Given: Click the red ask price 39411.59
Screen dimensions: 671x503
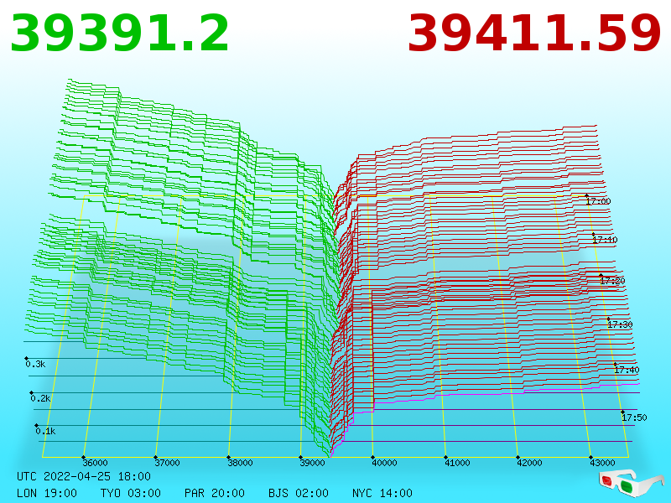Looking at the screenshot, I should coord(534,34).
